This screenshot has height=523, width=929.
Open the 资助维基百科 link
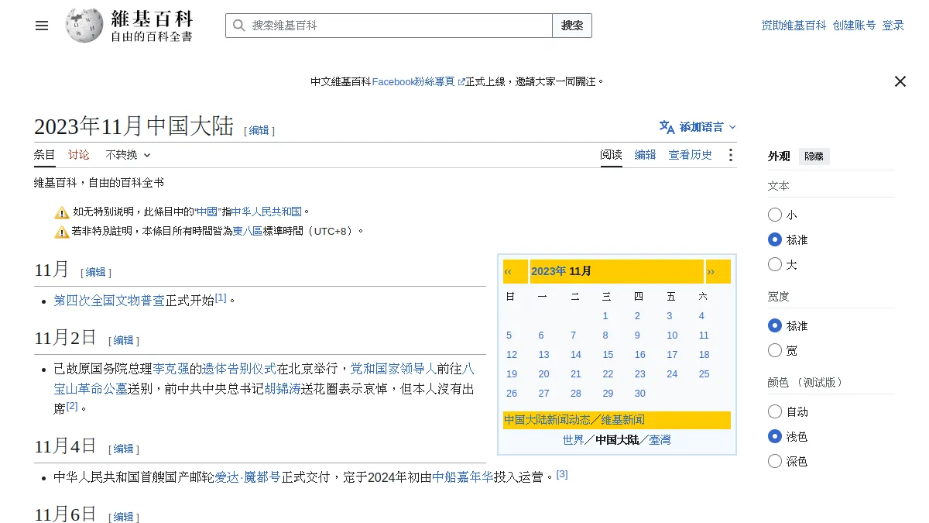point(794,26)
